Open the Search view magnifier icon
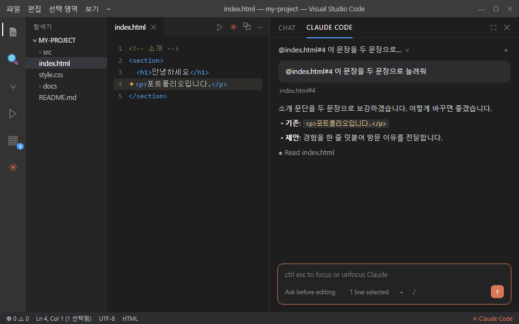The height and width of the screenshot is (324, 519). 13,59
